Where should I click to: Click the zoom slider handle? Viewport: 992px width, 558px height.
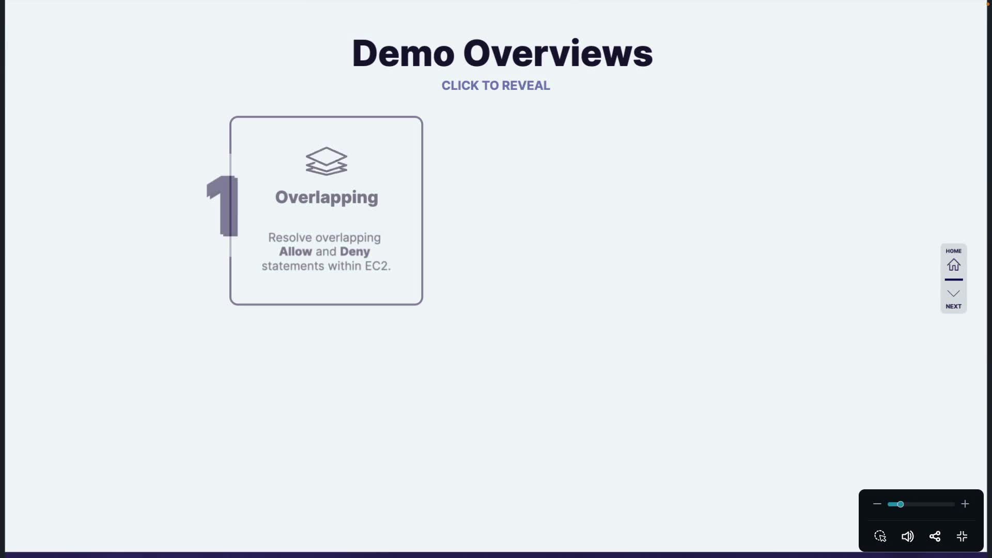click(x=900, y=504)
